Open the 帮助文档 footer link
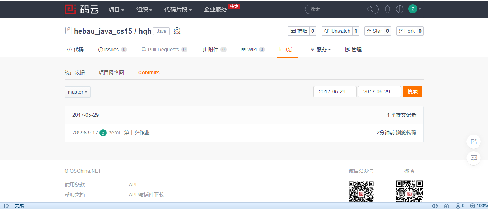This screenshot has height=209, width=488. 75,195
